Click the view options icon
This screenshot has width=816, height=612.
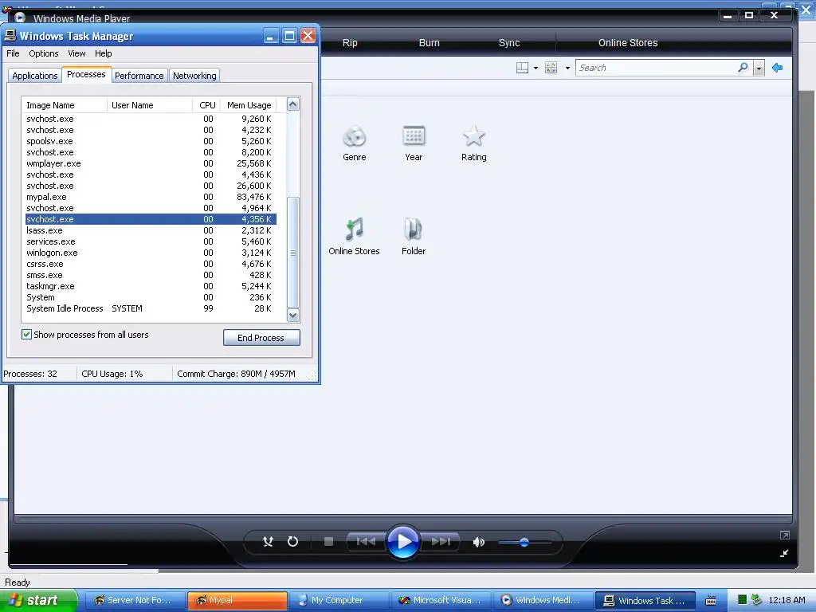coord(551,68)
